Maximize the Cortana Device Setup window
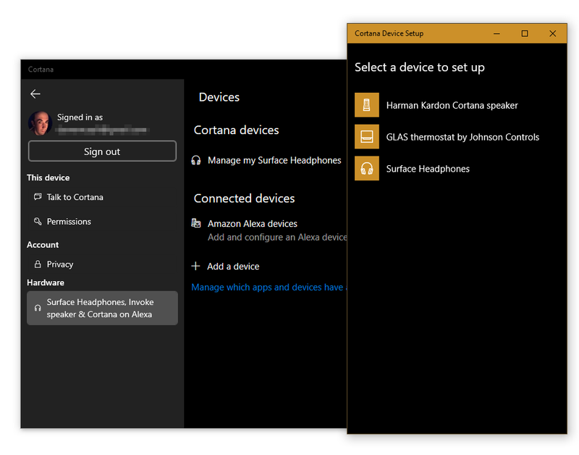The width and height of the screenshot is (579, 455). click(524, 33)
